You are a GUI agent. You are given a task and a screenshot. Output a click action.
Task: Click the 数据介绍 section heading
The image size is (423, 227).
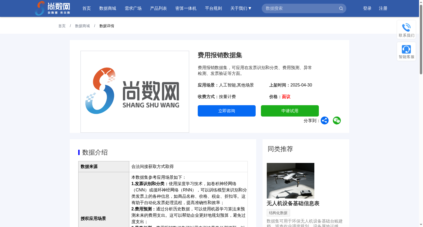95,152
